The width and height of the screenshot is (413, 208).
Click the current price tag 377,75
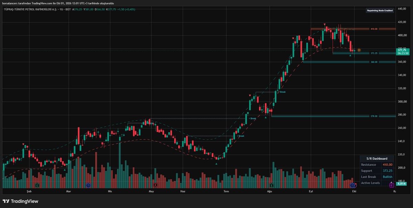tap(402, 50)
